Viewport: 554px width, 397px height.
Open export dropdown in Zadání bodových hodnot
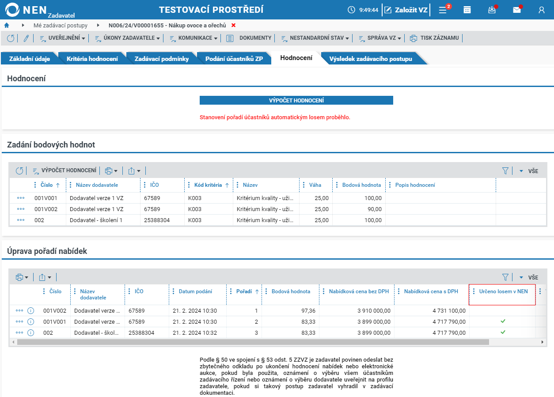(134, 170)
